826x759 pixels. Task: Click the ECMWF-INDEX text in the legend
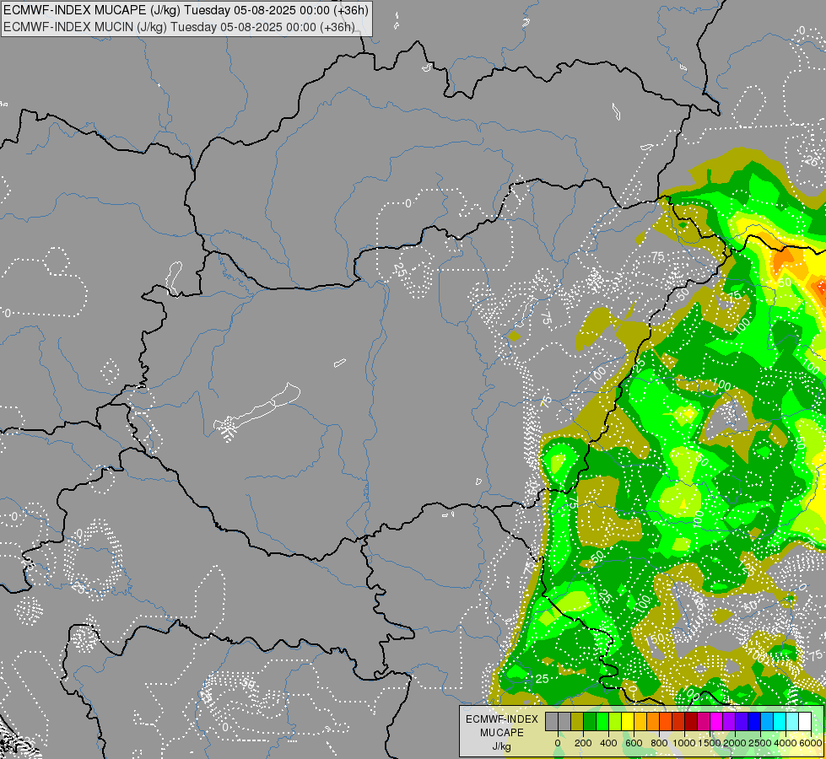[x=502, y=719]
